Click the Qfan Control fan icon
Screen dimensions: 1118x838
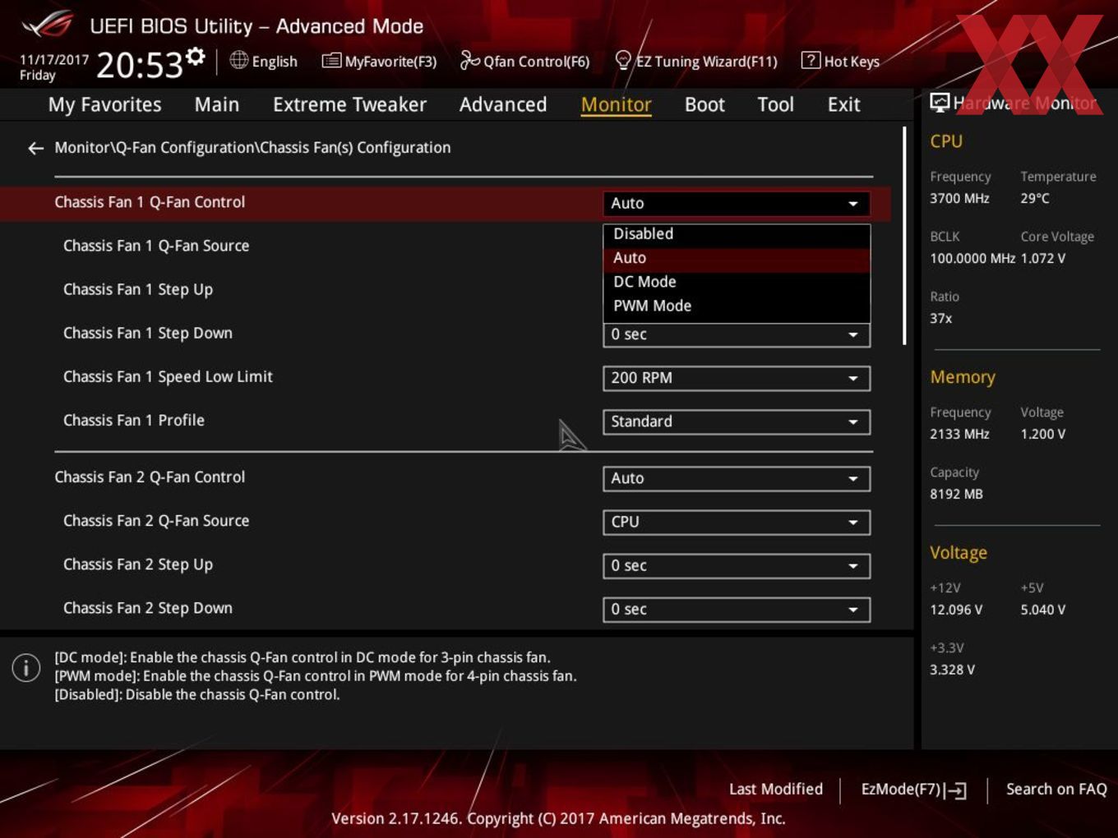coord(469,60)
